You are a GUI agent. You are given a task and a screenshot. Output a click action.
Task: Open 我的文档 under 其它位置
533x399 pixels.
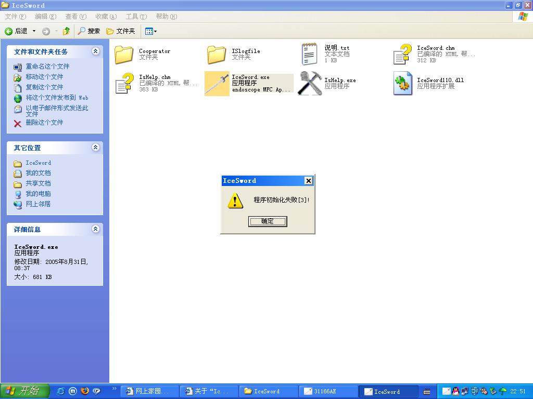[x=39, y=173]
